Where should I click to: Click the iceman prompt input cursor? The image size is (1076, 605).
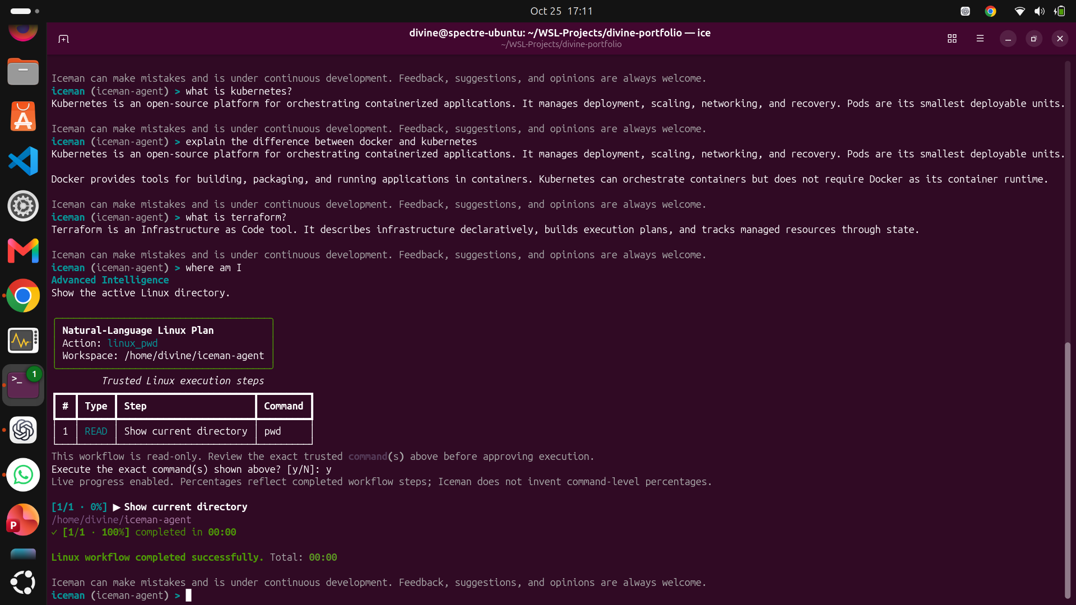[x=189, y=595]
